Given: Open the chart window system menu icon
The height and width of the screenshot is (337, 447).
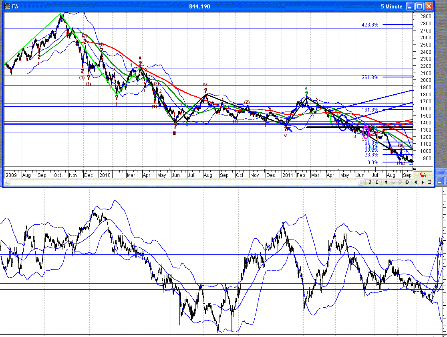Looking at the screenshot, I should (x=8, y=6).
